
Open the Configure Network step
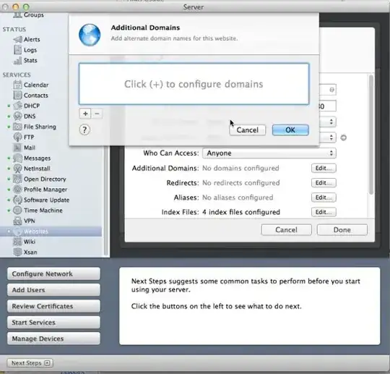[53, 274]
